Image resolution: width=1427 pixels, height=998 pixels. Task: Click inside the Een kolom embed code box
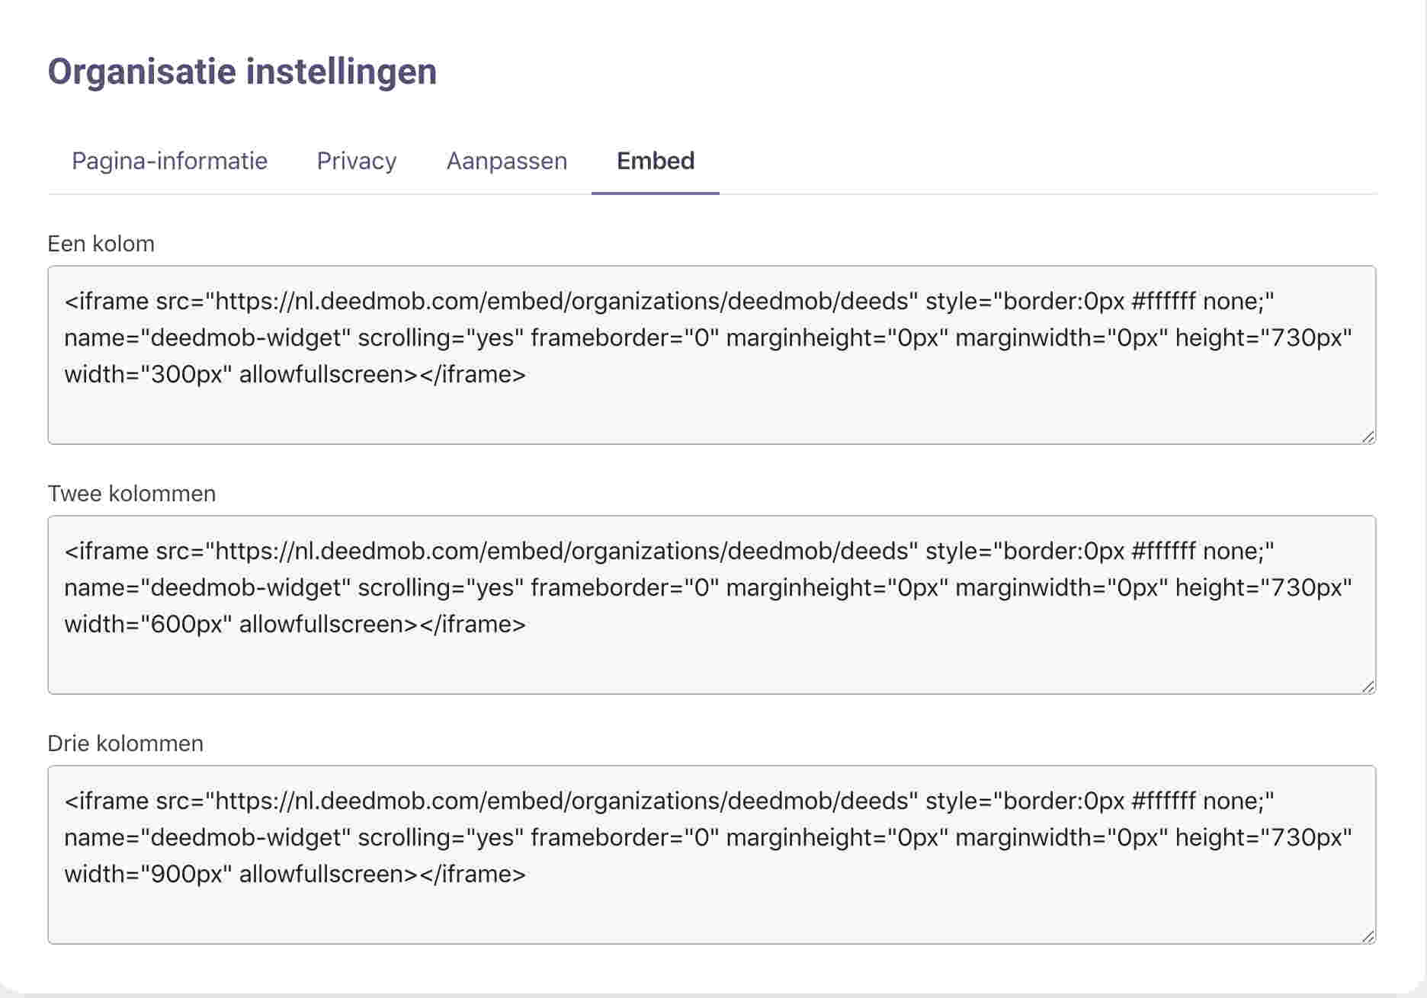(x=711, y=355)
